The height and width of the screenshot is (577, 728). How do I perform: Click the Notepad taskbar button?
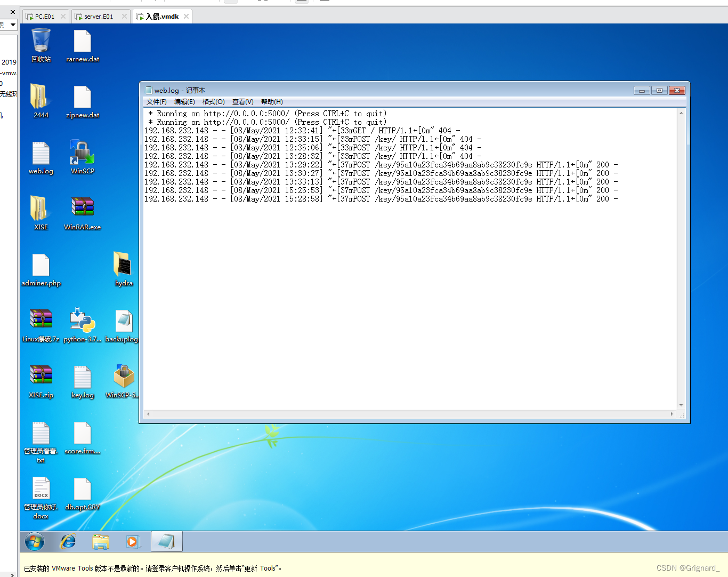click(x=167, y=542)
